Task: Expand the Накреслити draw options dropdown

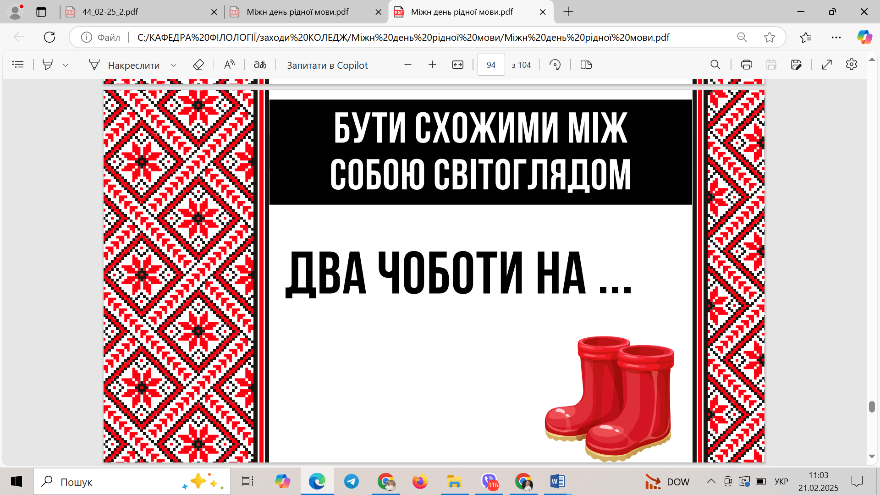Action: [174, 65]
